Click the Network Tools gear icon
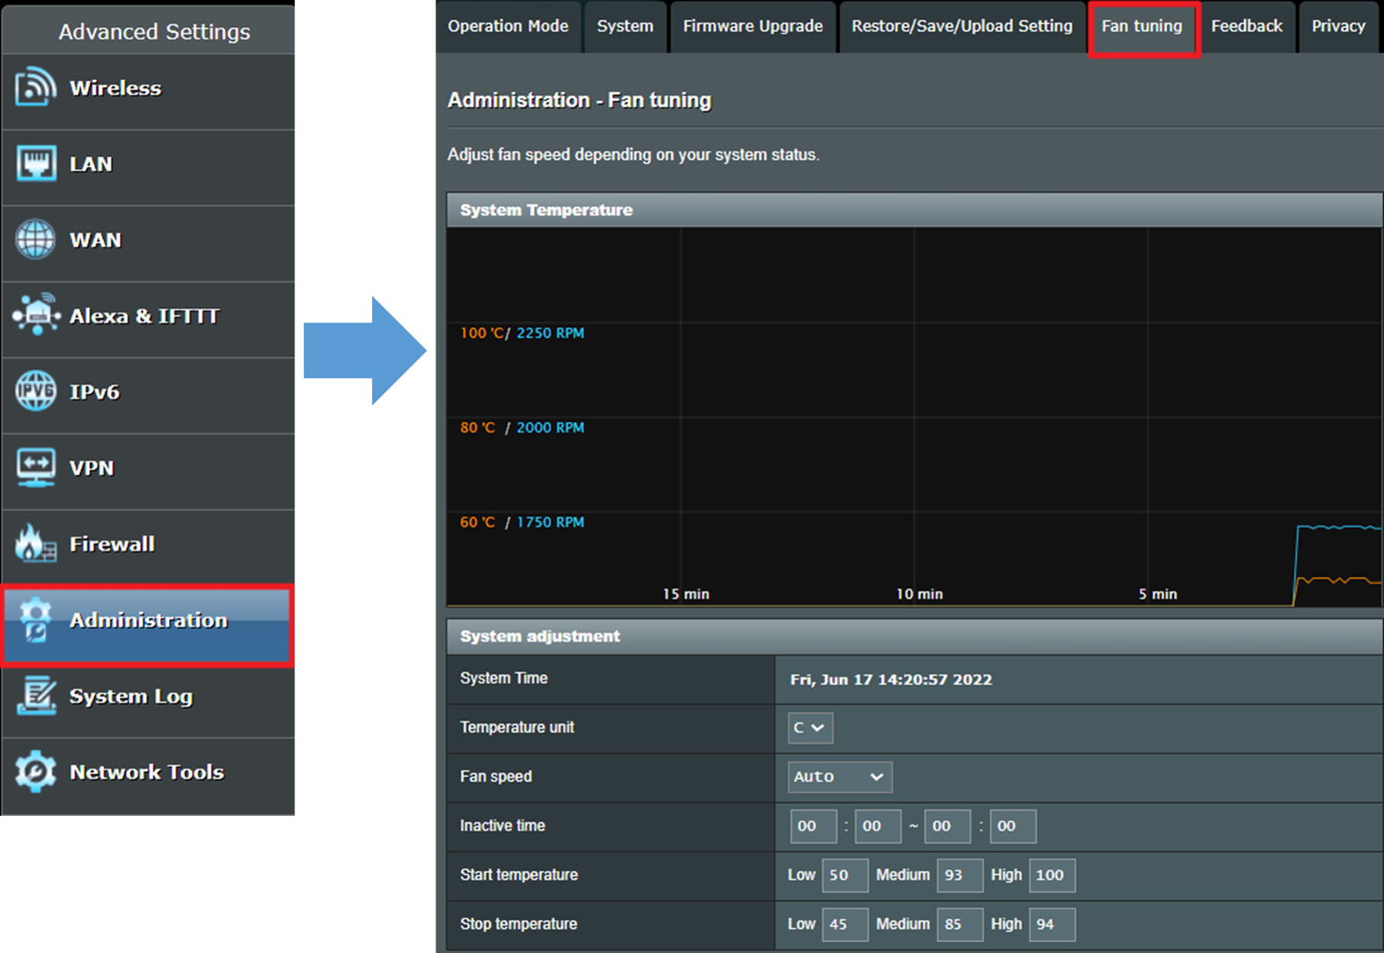This screenshot has width=1384, height=953. point(35,772)
